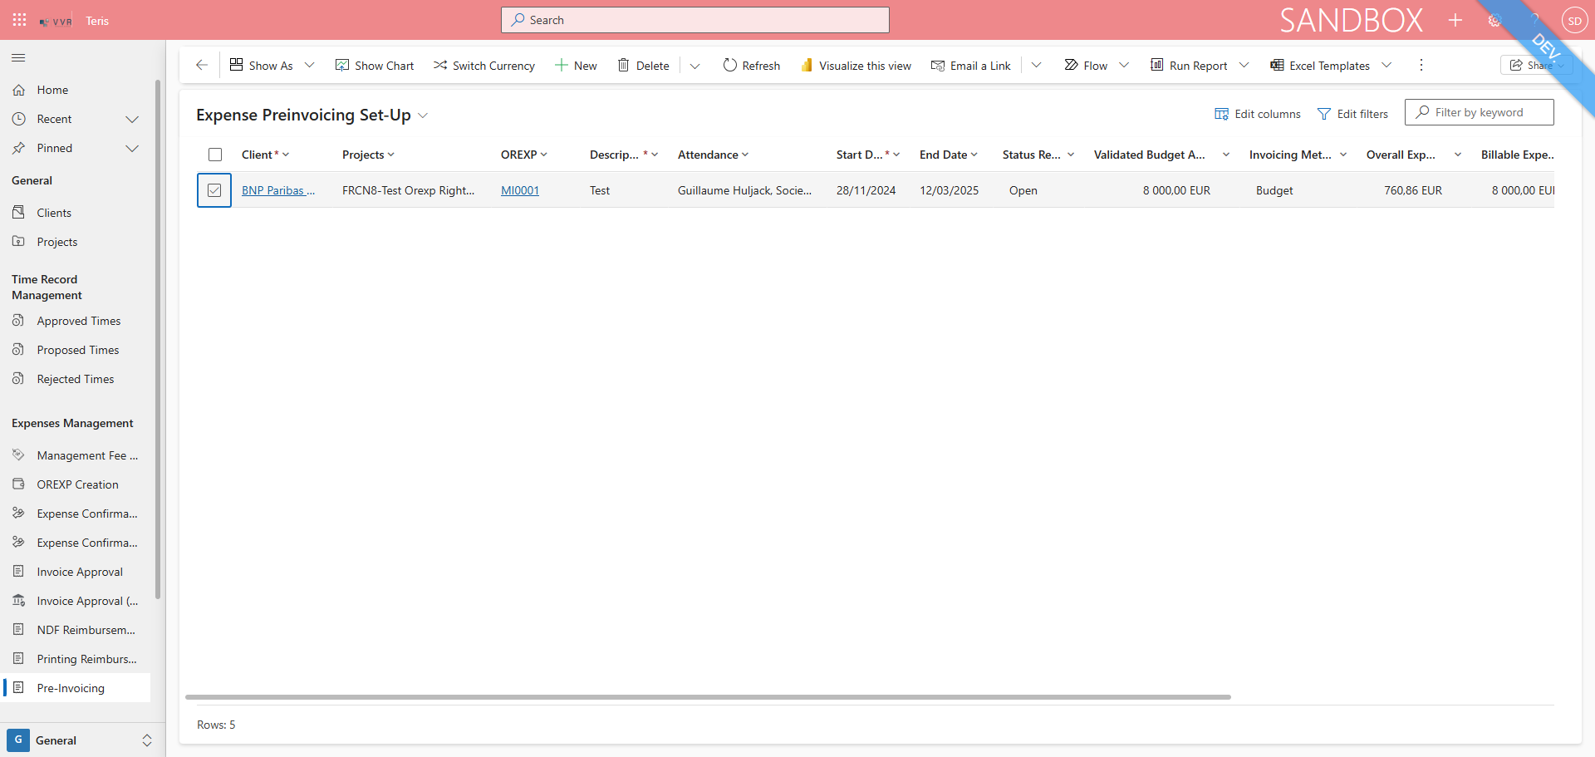Open OREXP Creation in sidebar
Screen dimensions: 1595x757
[76, 484]
